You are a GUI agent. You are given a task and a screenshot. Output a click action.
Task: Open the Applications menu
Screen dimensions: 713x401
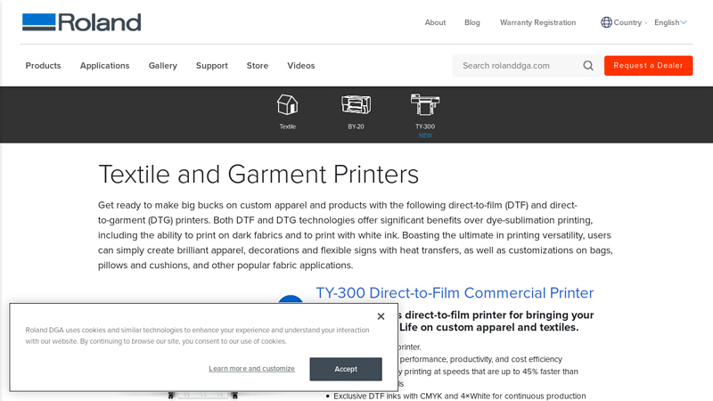tap(104, 65)
